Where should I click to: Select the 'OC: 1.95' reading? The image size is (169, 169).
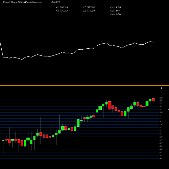pyautogui.click(x=116, y=7)
